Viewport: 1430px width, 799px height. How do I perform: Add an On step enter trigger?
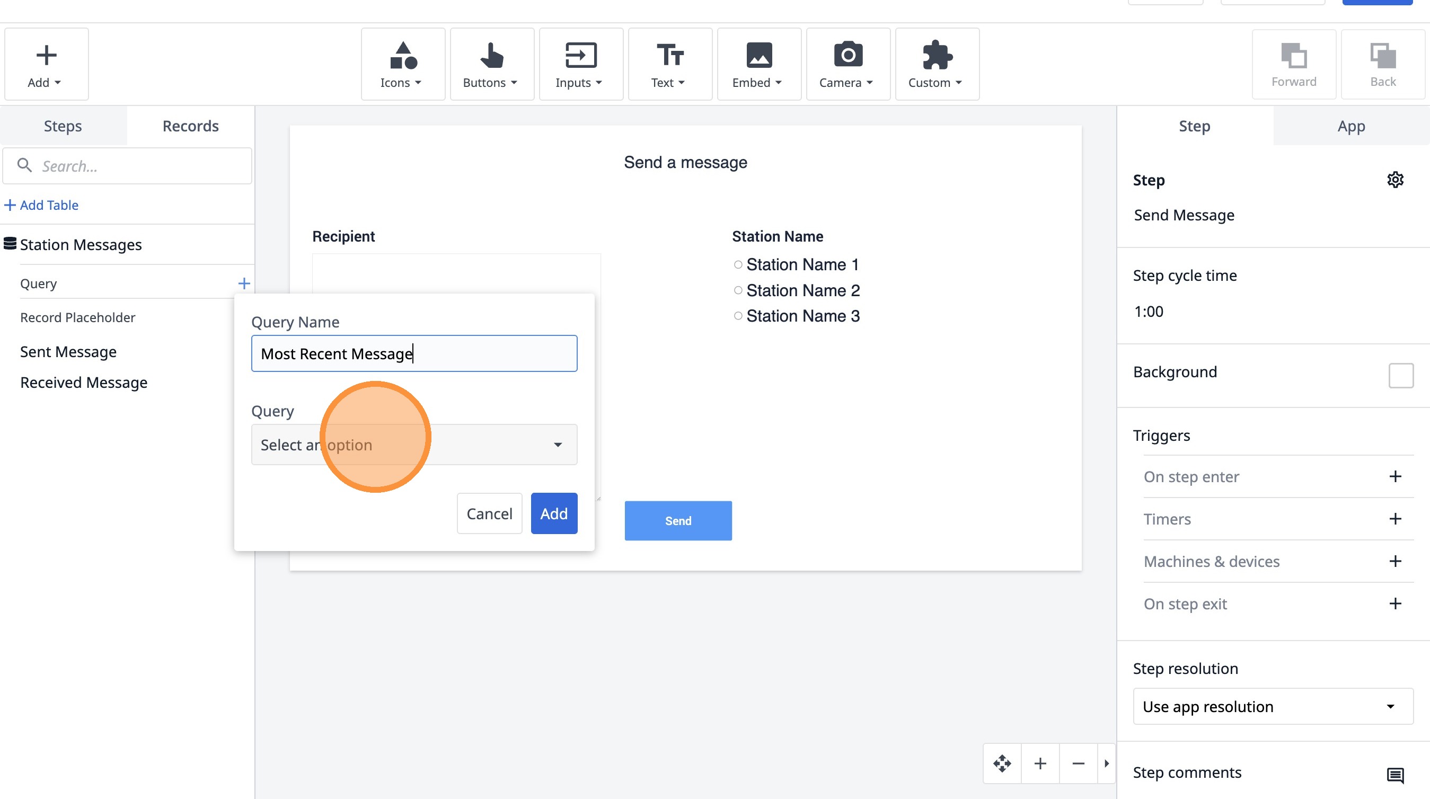(1394, 477)
